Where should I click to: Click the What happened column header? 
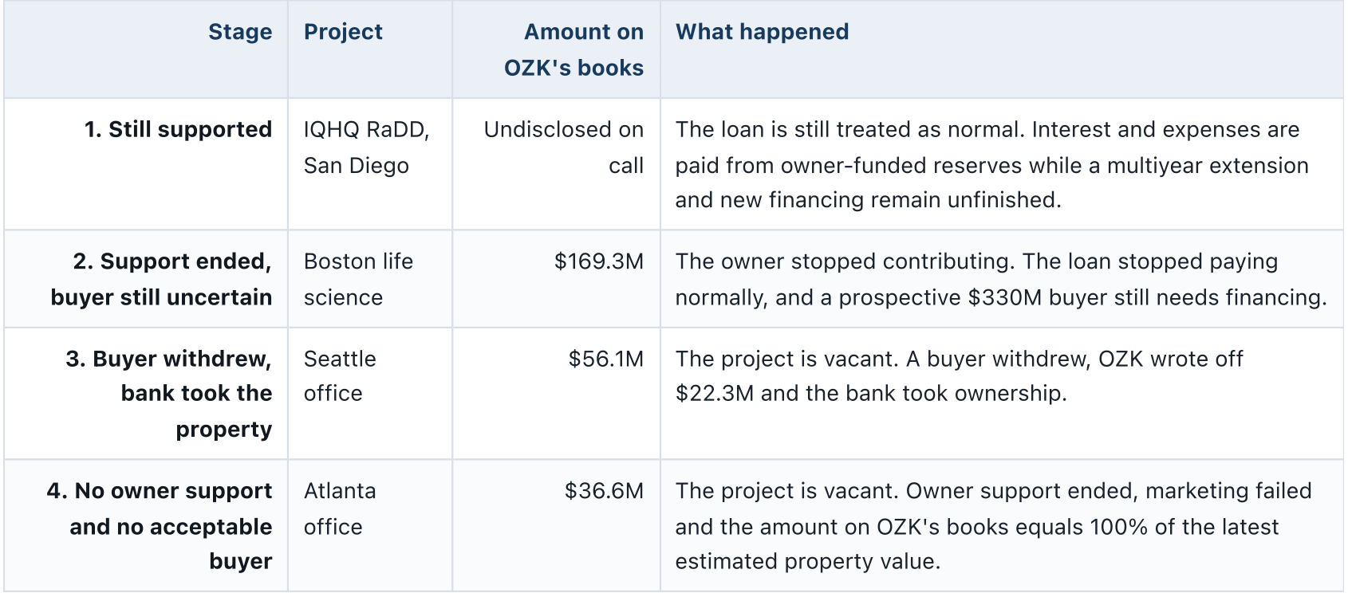(762, 32)
